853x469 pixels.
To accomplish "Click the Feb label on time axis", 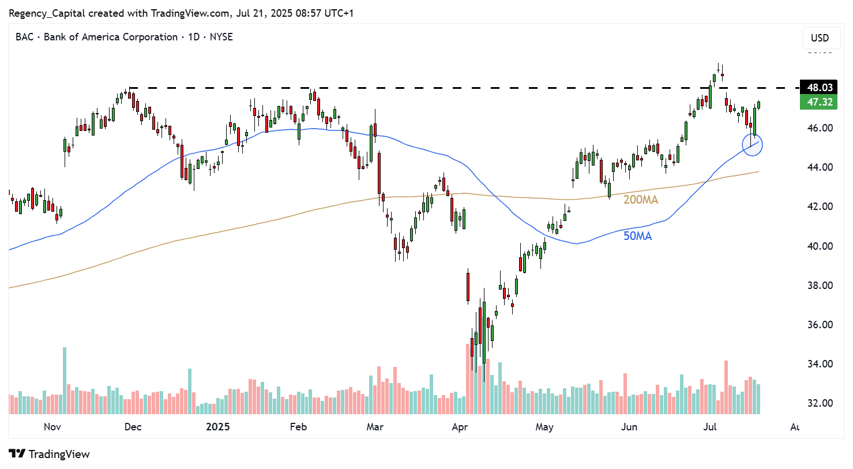I will 298,427.
